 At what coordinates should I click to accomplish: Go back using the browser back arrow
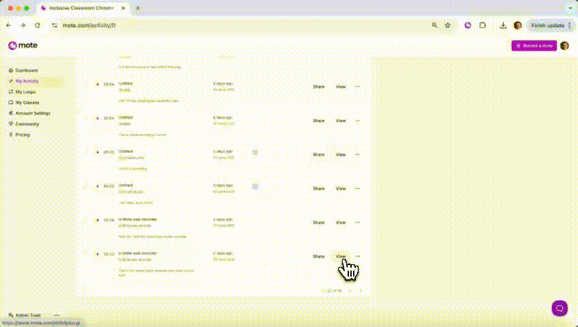(9, 25)
